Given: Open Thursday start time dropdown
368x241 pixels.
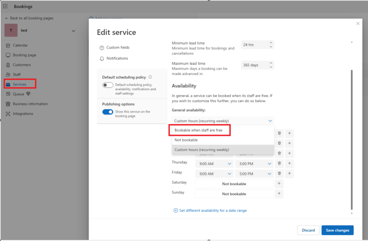Looking at the screenshot, I should (214, 164).
